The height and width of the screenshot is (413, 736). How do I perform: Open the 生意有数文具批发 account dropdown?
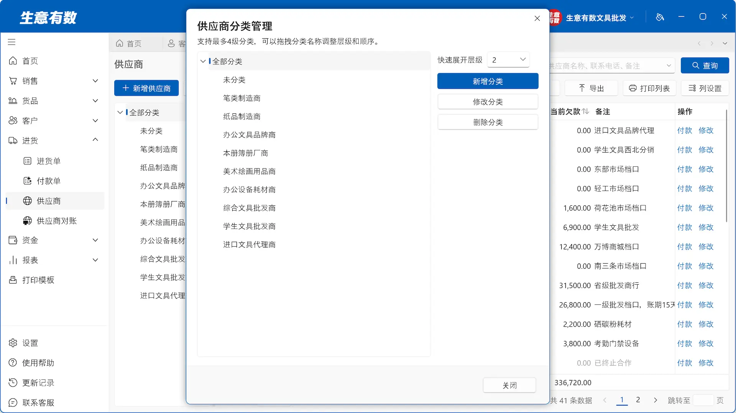(600, 18)
